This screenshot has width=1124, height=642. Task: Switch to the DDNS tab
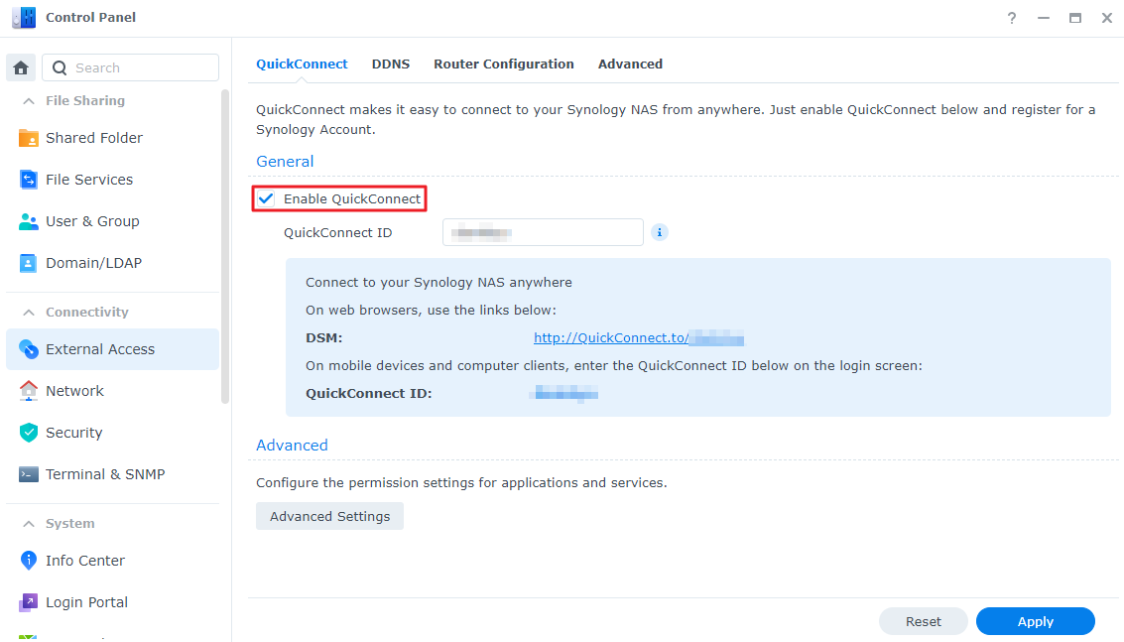point(390,64)
